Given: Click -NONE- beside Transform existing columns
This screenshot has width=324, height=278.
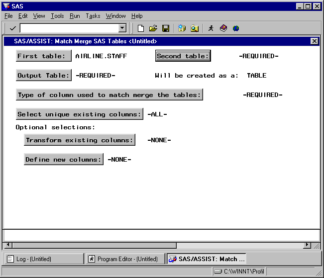Looking at the screenshot, I should point(159,140).
